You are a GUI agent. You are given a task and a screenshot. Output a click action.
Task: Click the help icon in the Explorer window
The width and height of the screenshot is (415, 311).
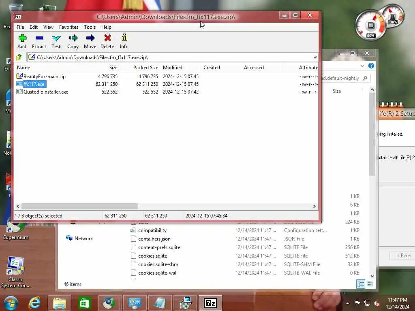pos(371,66)
